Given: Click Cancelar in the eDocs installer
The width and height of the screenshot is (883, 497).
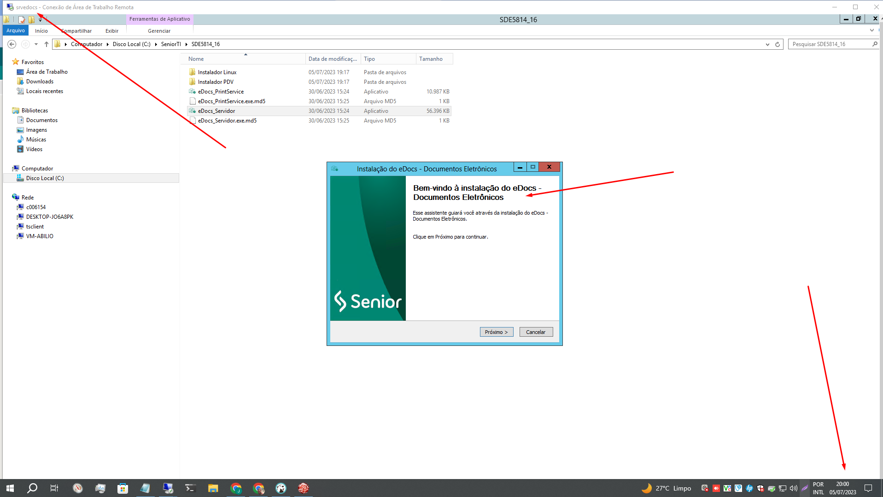Looking at the screenshot, I should coord(536,332).
